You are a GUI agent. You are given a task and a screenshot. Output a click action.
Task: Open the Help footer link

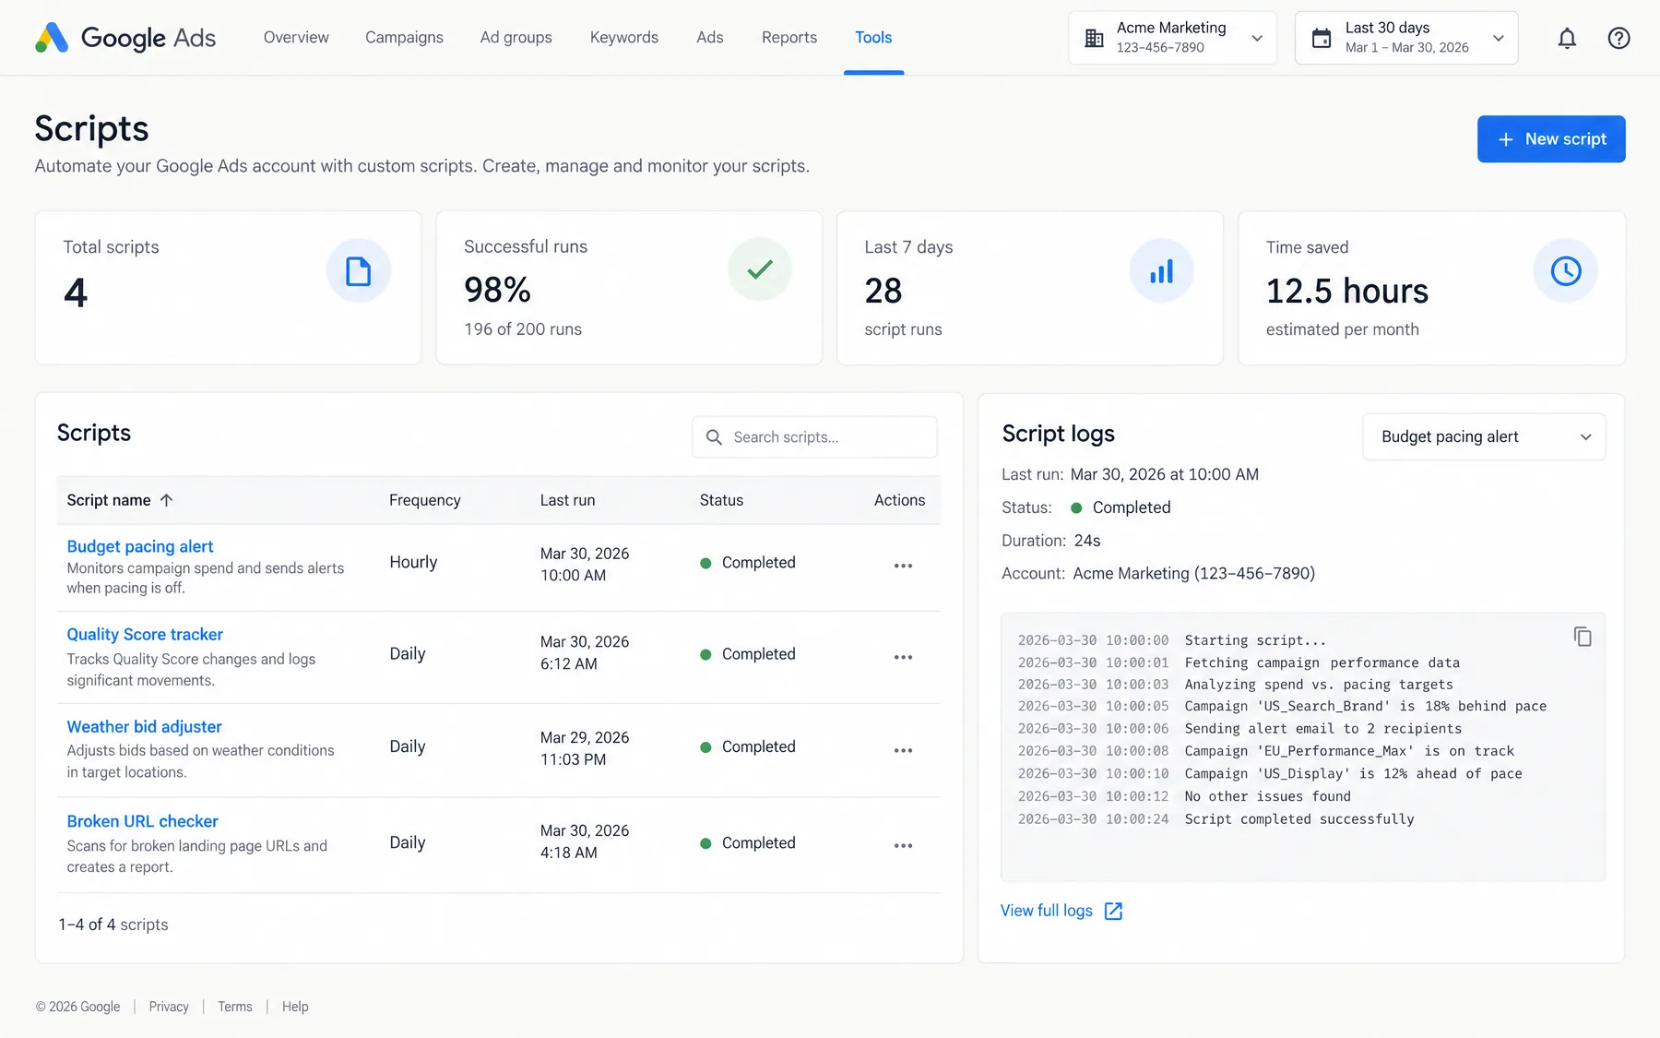click(x=295, y=1007)
